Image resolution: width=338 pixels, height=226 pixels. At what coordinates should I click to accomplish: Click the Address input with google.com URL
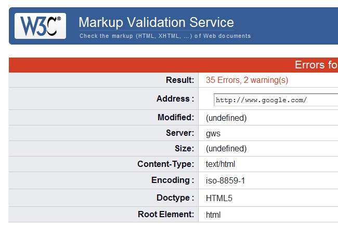(276, 100)
